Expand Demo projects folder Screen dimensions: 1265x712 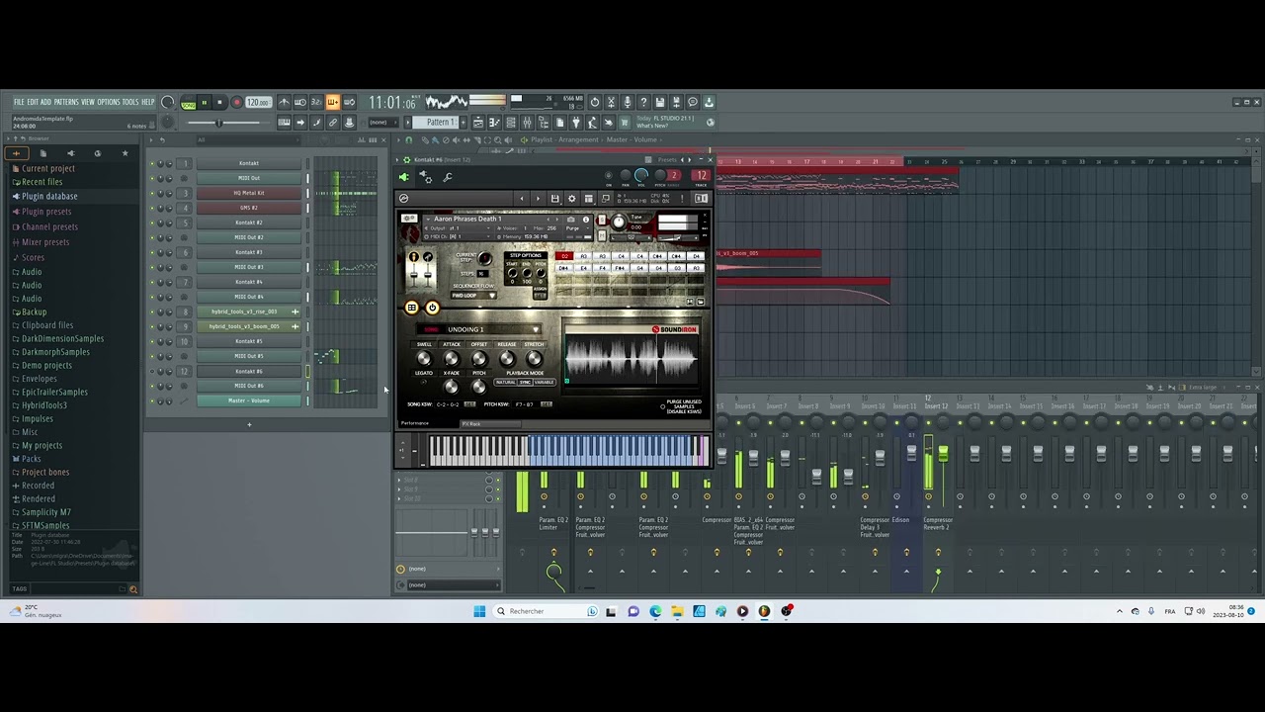pos(46,365)
